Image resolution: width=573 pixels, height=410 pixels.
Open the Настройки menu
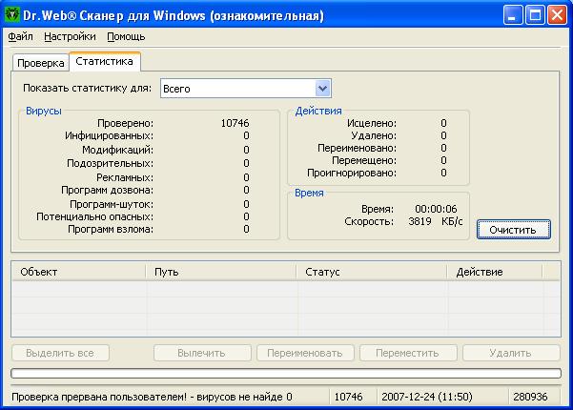click(x=70, y=36)
